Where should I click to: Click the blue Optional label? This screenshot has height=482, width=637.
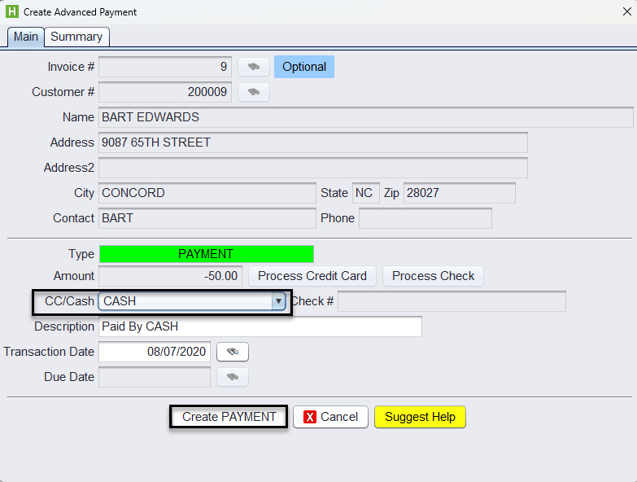click(x=304, y=67)
